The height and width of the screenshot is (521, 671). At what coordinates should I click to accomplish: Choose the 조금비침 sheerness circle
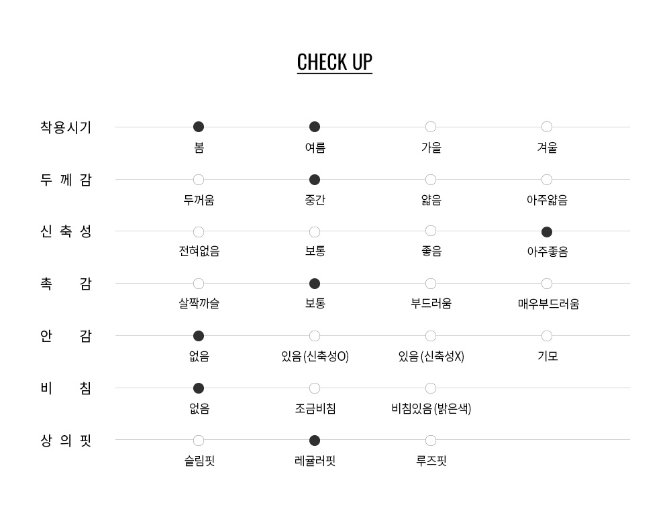(x=315, y=388)
